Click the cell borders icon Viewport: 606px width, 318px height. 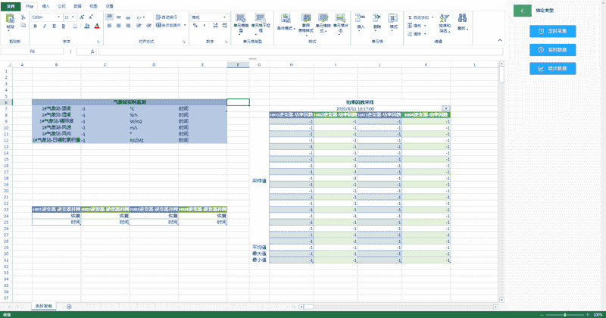(x=74, y=26)
